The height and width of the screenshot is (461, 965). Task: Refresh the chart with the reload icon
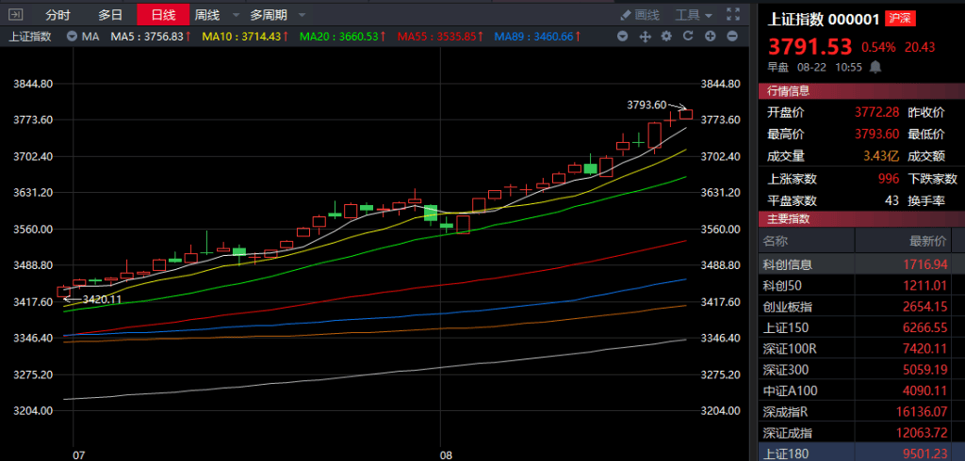tap(688, 37)
